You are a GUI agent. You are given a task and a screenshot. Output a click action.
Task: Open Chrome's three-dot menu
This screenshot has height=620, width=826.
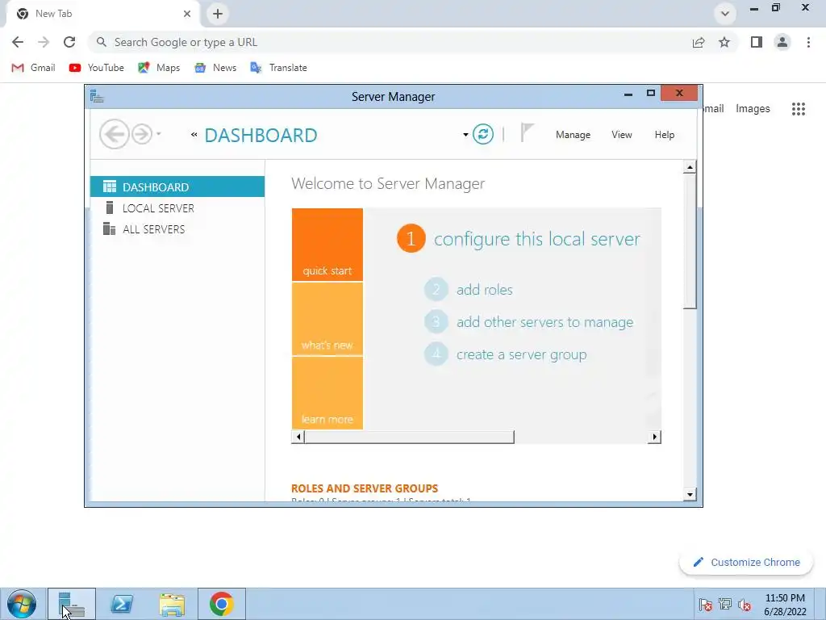click(808, 42)
